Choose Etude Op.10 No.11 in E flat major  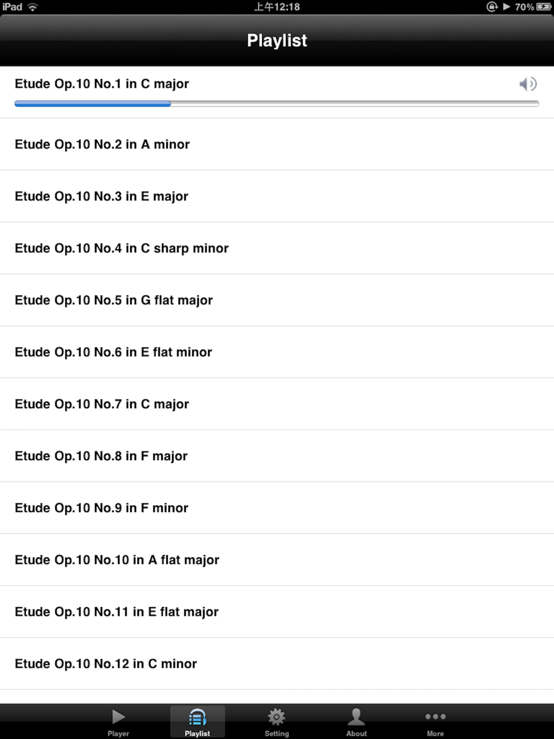click(x=116, y=612)
